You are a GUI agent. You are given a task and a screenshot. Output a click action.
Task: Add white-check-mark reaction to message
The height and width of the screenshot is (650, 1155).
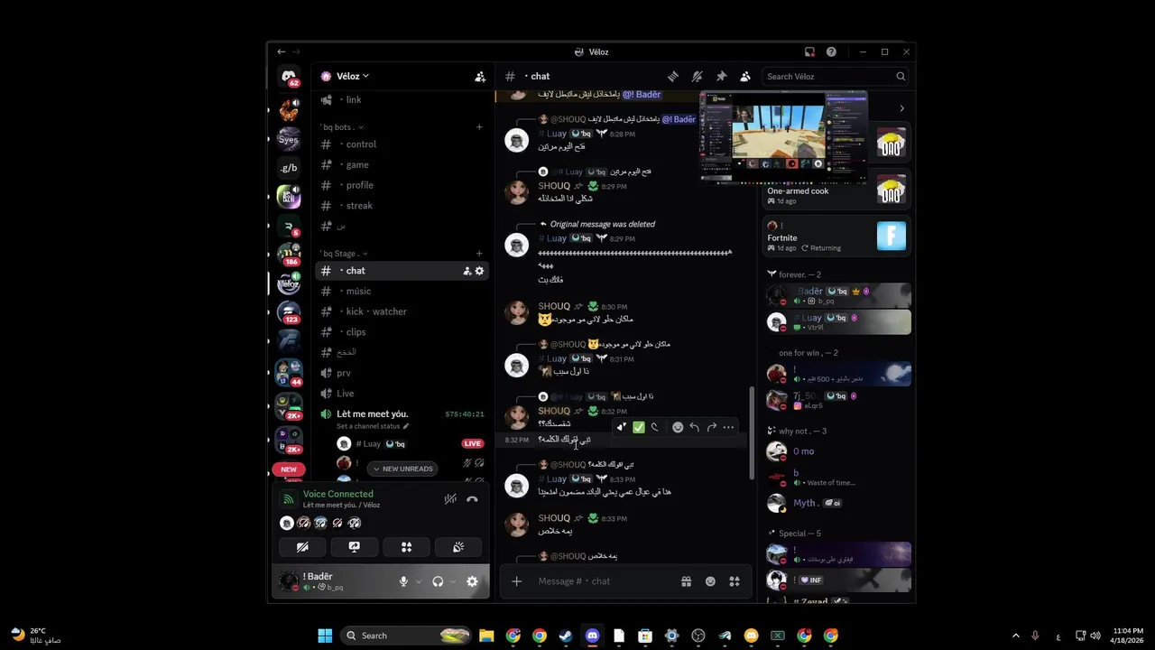(639, 427)
